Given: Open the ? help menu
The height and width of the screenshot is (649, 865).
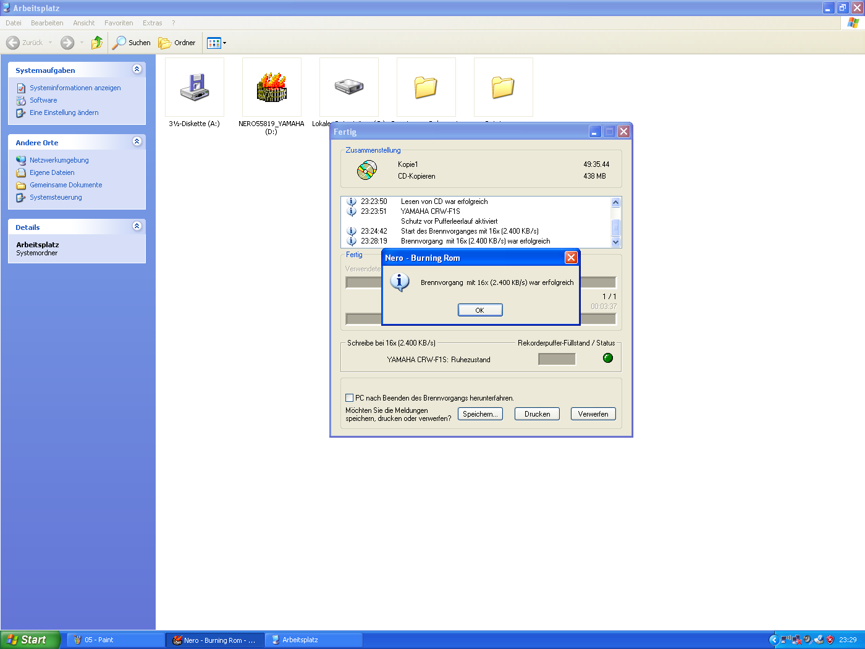Looking at the screenshot, I should (174, 23).
